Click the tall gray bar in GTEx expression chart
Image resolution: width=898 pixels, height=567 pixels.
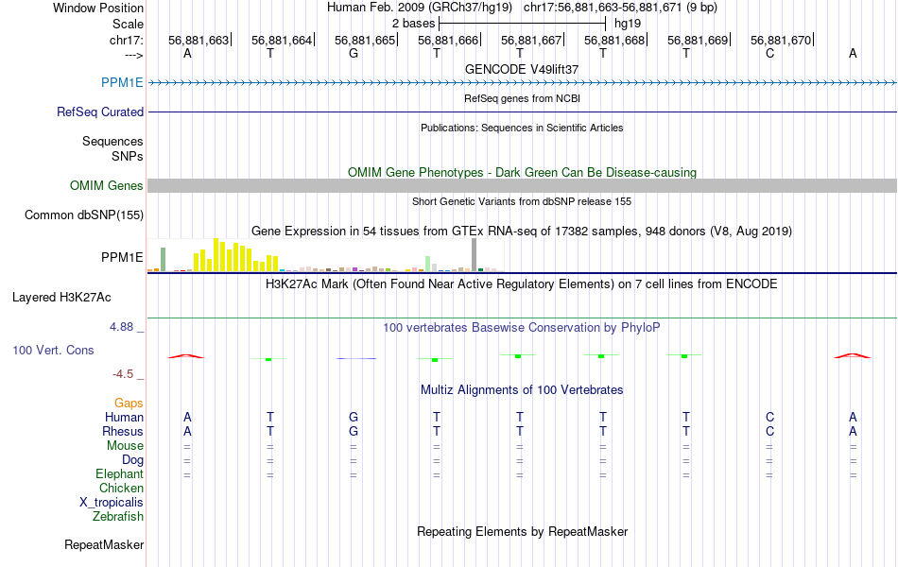point(475,255)
